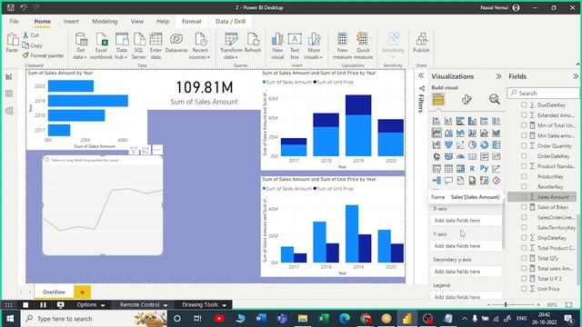Viewport: 582px width, 327px height.
Task: Insert a Text box
Action: 295,46
